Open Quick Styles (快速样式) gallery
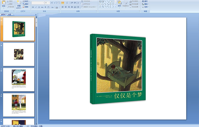This screenshot has width=199, height=127. [126, 4]
